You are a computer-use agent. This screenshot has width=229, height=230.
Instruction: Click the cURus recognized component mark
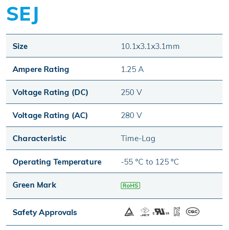point(161,212)
